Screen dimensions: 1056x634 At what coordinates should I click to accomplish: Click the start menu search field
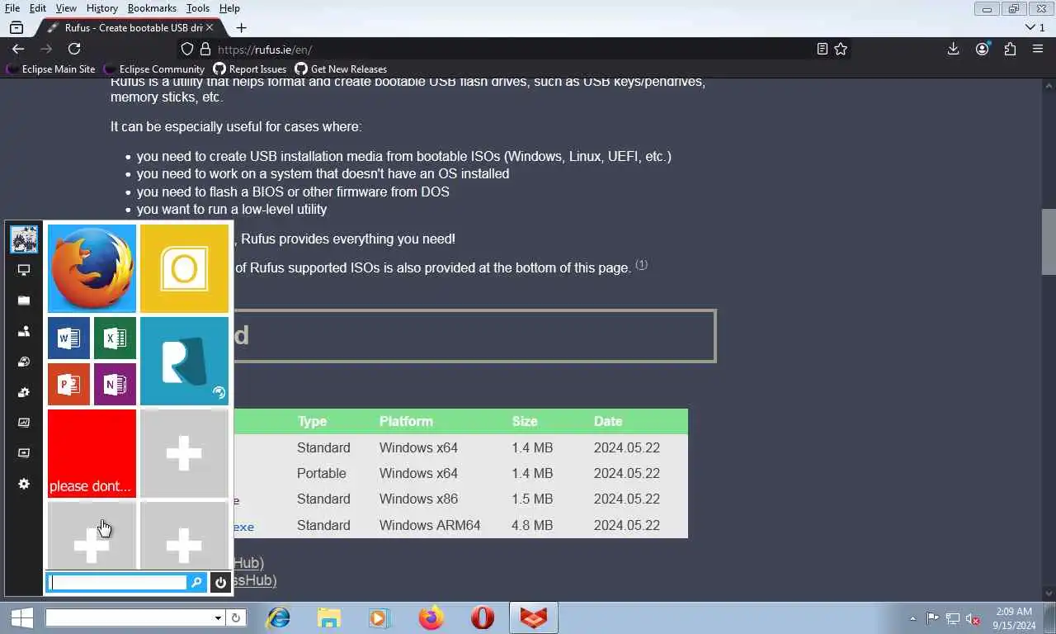(x=118, y=583)
